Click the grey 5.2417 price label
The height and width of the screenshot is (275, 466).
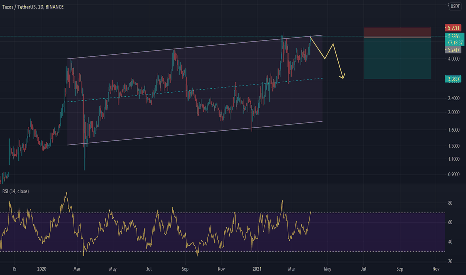click(453, 50)
